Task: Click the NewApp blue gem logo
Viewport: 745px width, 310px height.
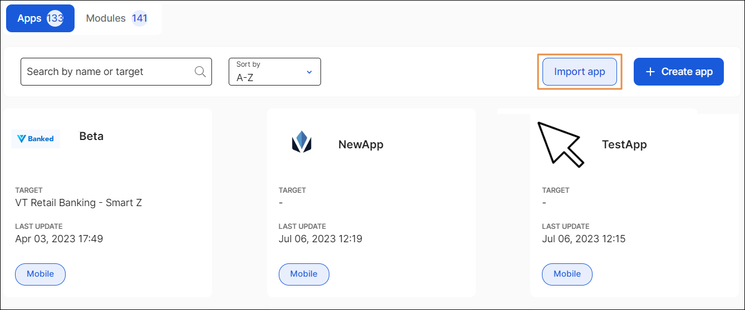Action: (x=302, y=142)
